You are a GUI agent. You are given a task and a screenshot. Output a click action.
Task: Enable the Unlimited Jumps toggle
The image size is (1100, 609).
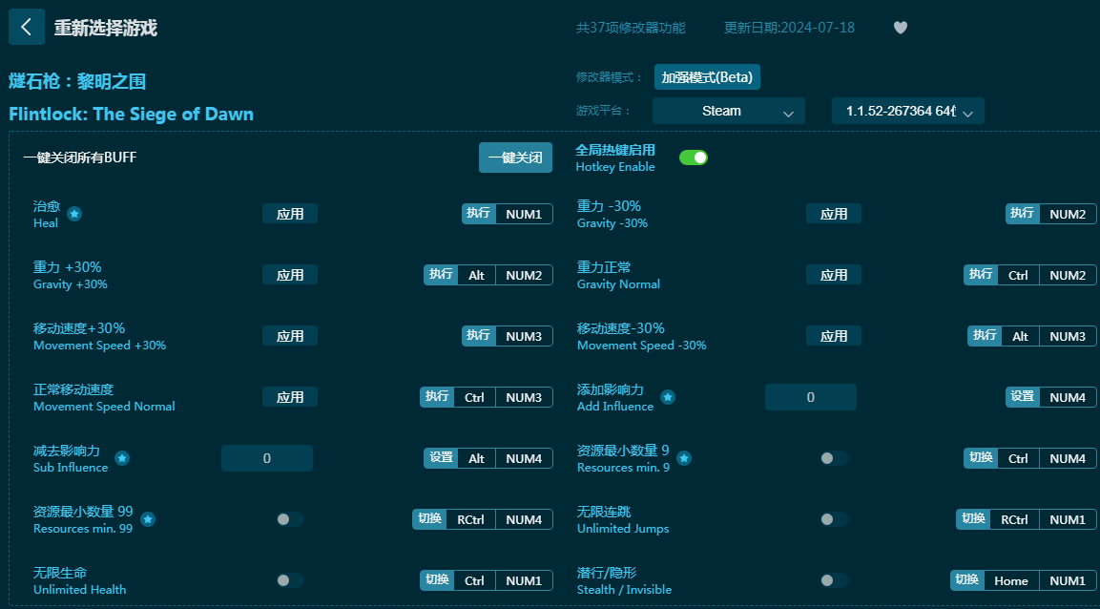(834, 519)
